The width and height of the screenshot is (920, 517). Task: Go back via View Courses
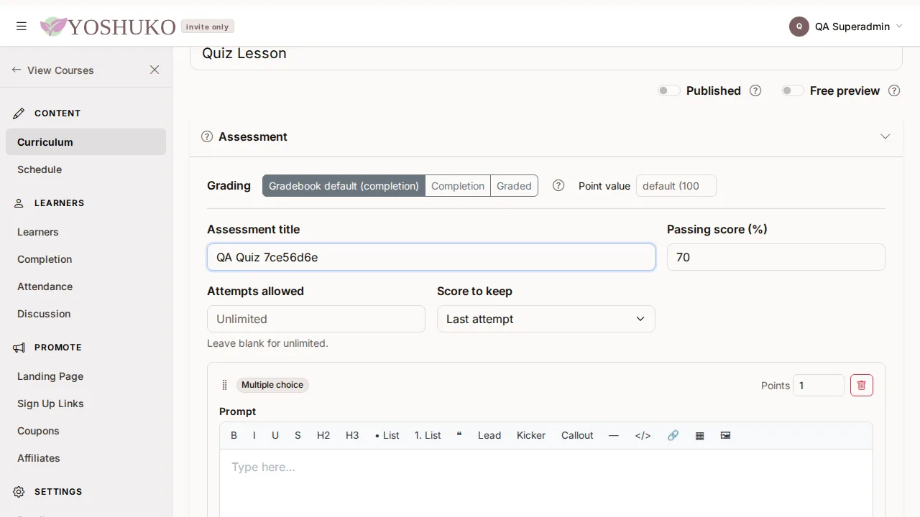click(x=53, y=70)
